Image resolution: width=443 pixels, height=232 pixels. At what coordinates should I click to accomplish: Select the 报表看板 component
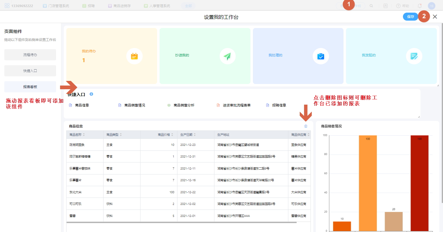click(30, 87)
